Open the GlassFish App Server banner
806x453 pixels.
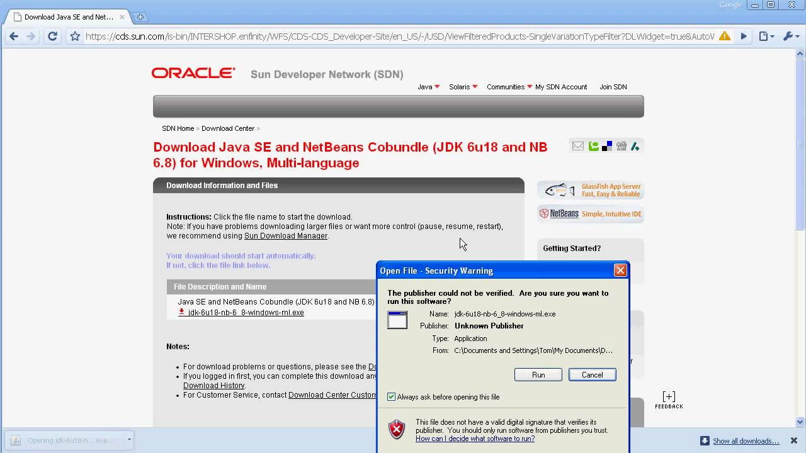point(591,190)
